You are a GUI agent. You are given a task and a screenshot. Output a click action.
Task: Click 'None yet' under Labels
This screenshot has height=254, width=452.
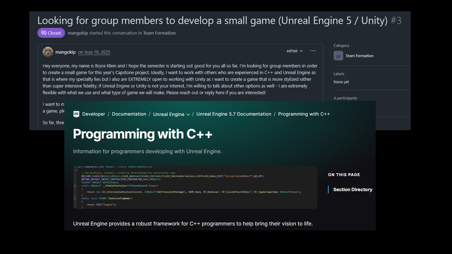coord(341,82)
